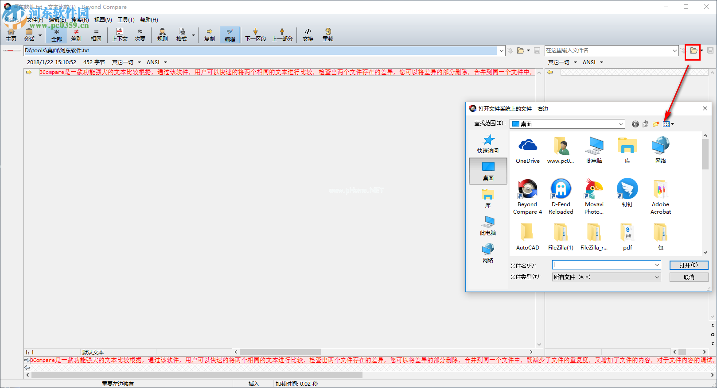Select 库 in dialog sidebar
This screenshot has height=388, width=717.
point(488,198)
